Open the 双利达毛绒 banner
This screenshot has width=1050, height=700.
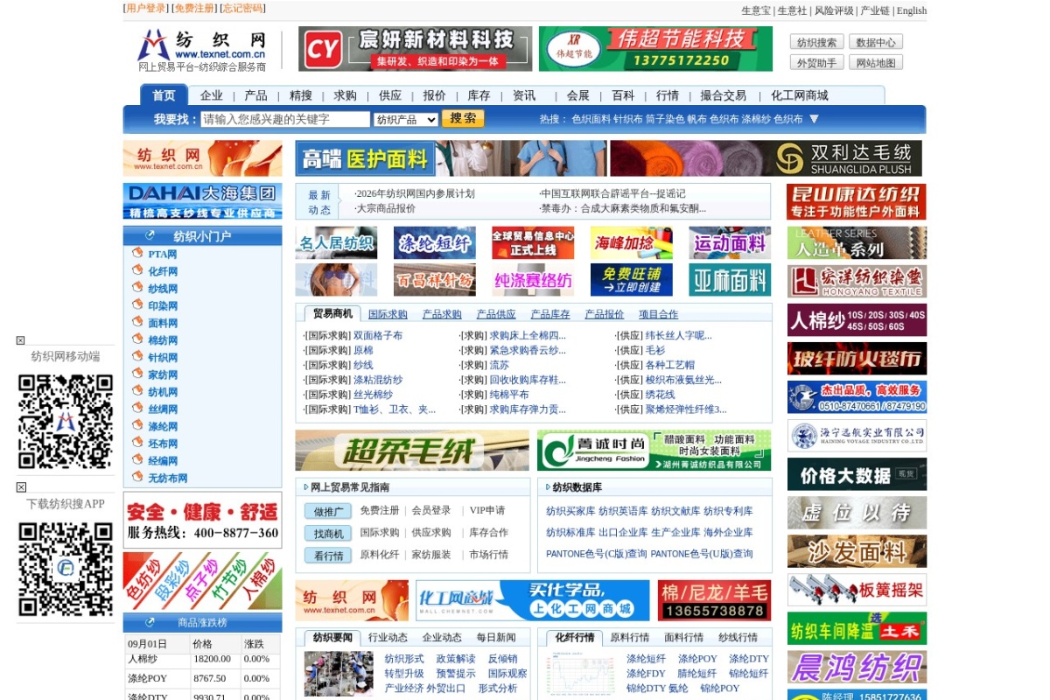point(766,158)
